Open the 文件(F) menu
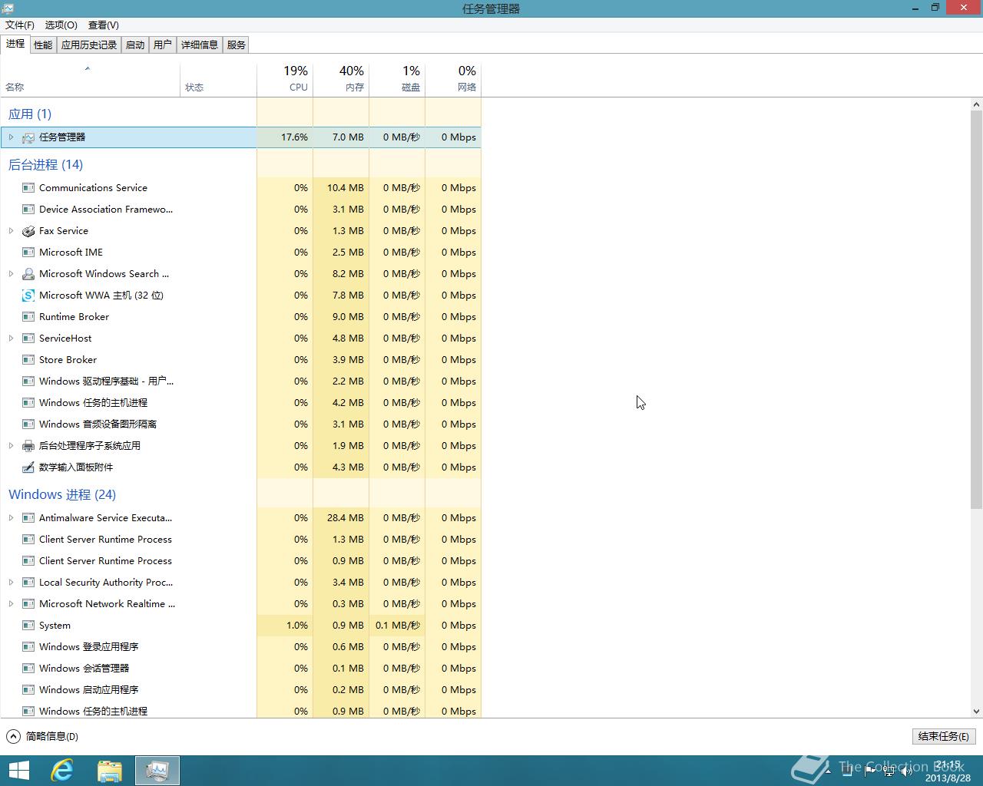The image size is (983, 786). coord(20,25)
